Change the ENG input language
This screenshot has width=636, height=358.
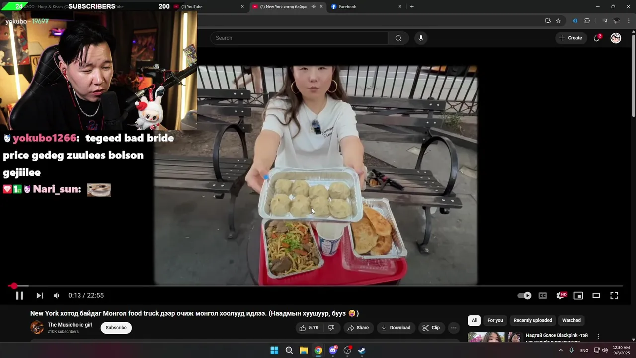[584, 351]
